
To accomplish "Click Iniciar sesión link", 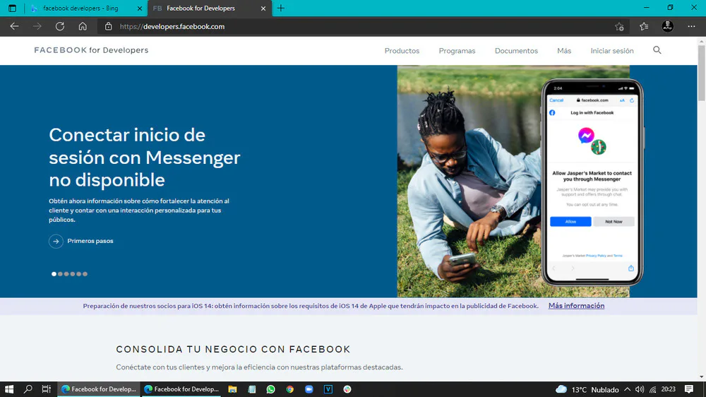I will pyautogui.click(x=612, y=51).
